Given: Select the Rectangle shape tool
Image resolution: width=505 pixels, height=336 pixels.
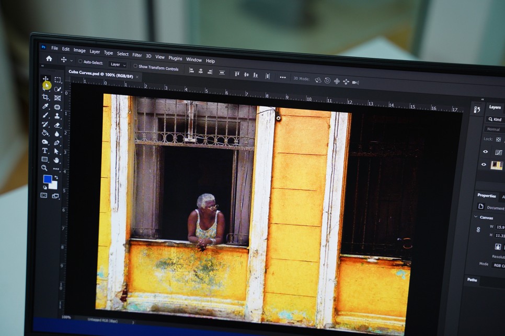Looking at the screenshot, I should tap(44, 159).
